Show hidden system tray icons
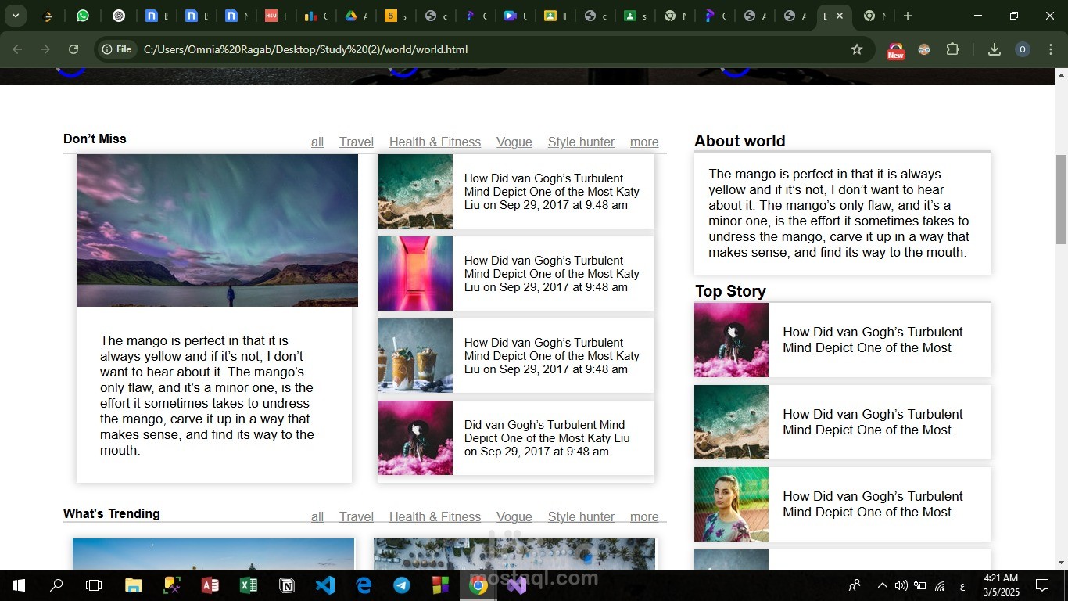Screen dimensions: 1068x601 tap(883, 585)
